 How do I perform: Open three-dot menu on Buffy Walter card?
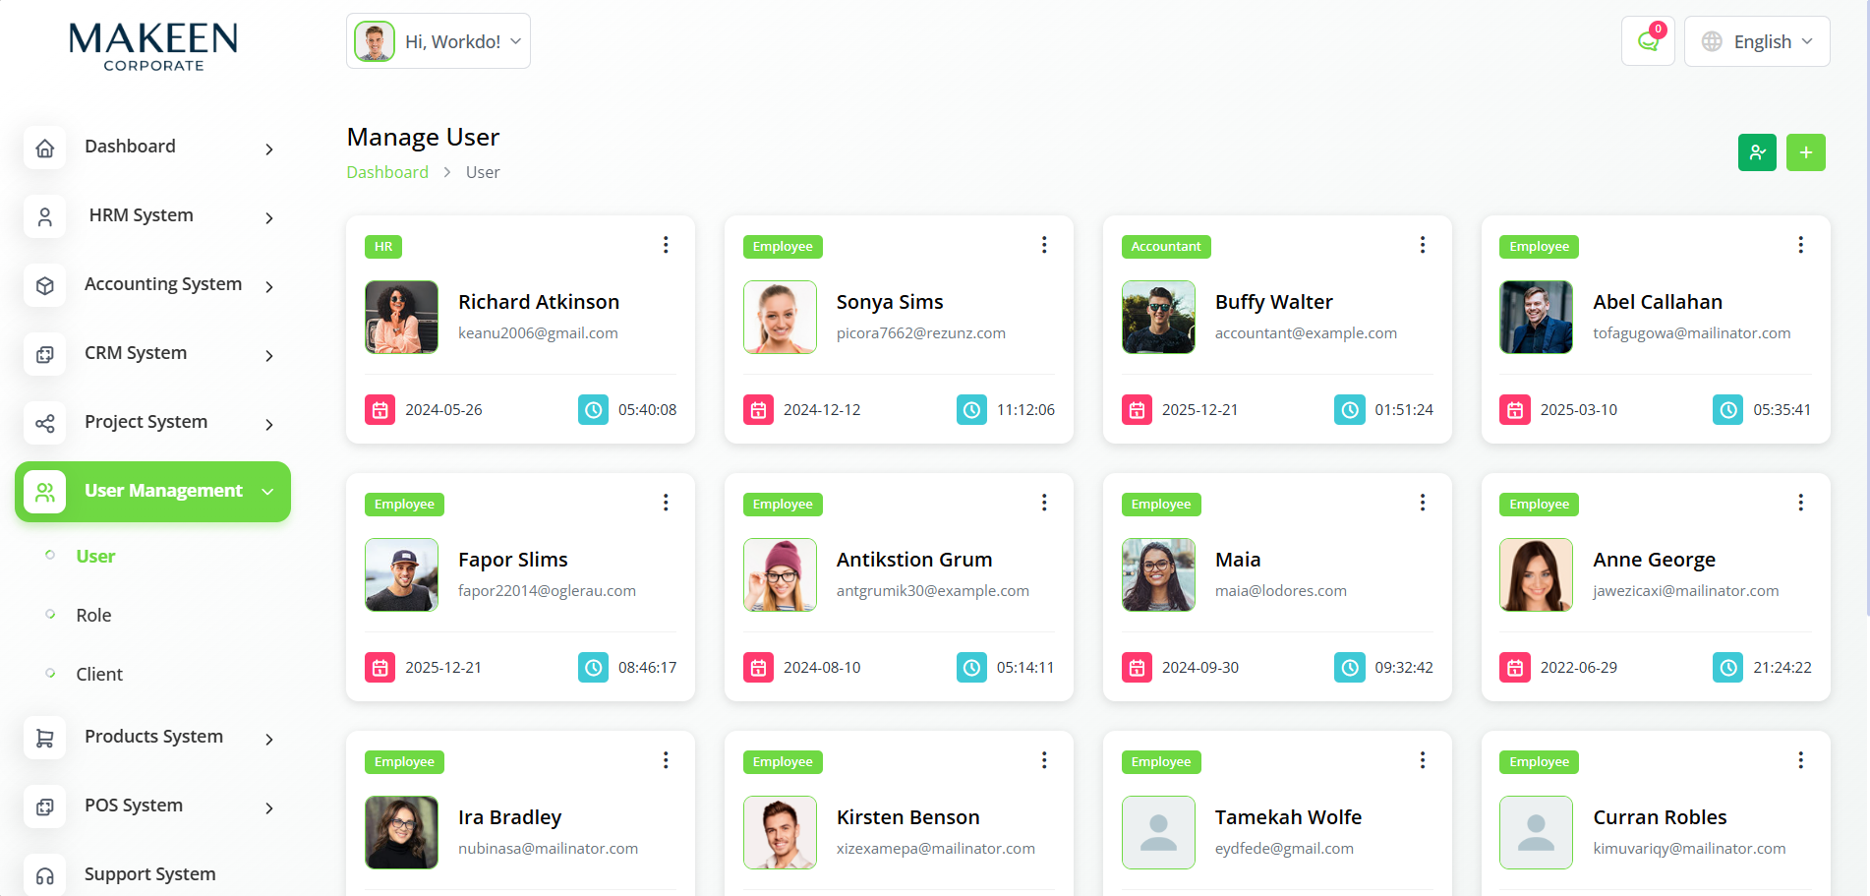coord(1422,245)
